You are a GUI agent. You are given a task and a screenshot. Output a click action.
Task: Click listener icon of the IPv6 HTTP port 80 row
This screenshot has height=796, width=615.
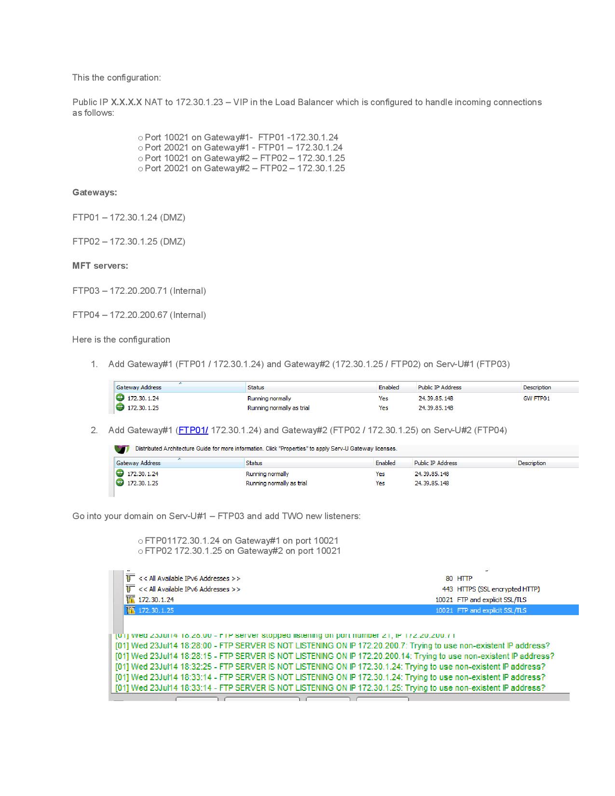click(130, 578)
